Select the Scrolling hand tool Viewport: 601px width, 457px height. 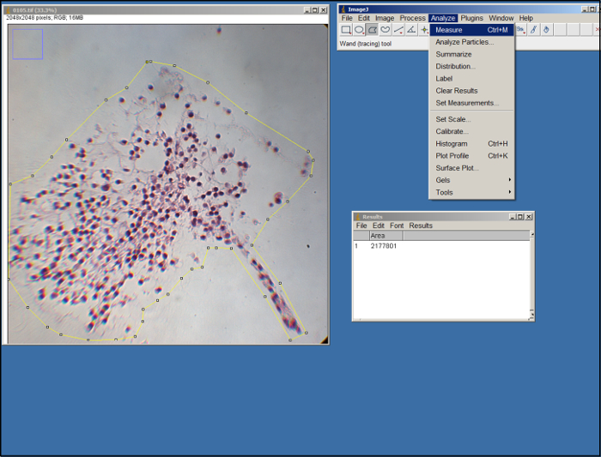(x=547, y=30)
